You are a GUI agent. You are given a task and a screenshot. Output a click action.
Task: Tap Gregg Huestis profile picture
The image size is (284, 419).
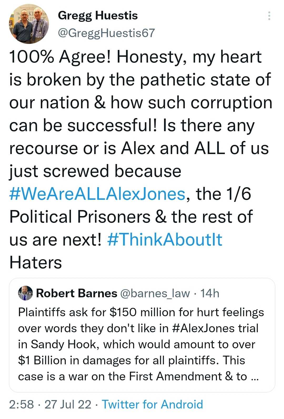(x=29, y=24)
